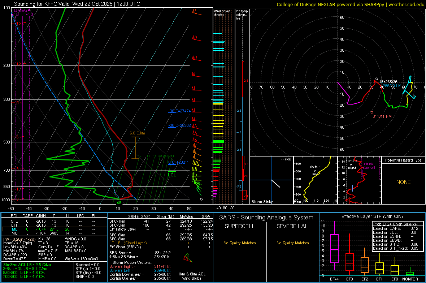Click the 'SARS - Sounding Analogue System' heading

tap(266, 218)
